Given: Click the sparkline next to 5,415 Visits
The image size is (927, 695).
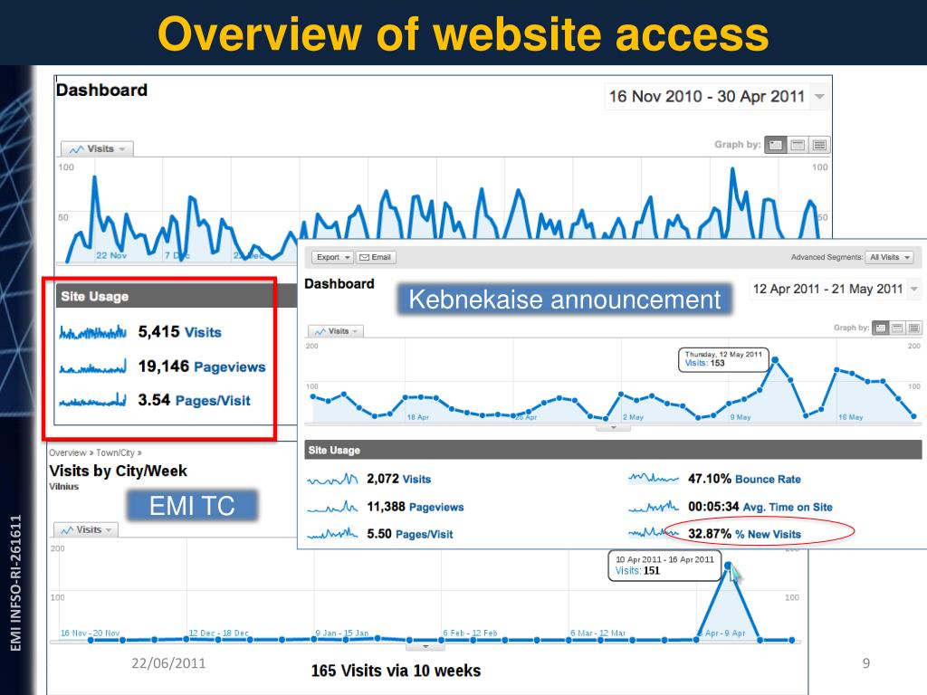Looking at the screenshot, I should pos(93,332).
